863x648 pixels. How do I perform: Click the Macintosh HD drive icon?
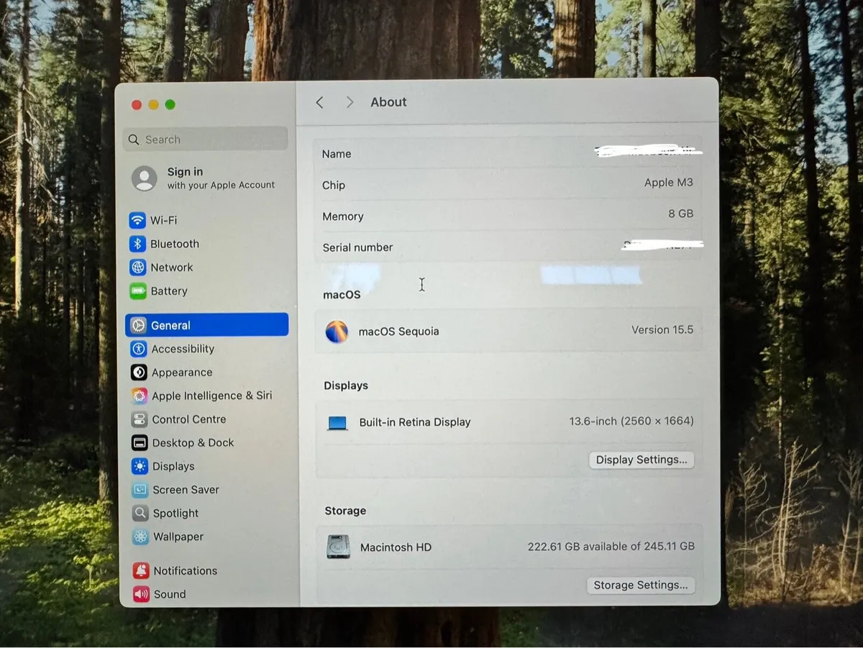(338, 547)
